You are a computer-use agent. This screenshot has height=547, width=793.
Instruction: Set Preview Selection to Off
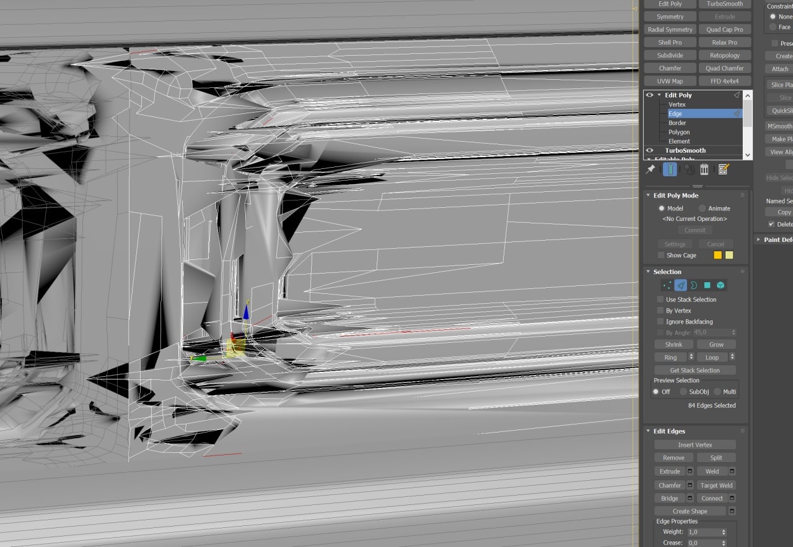point(656,392)
